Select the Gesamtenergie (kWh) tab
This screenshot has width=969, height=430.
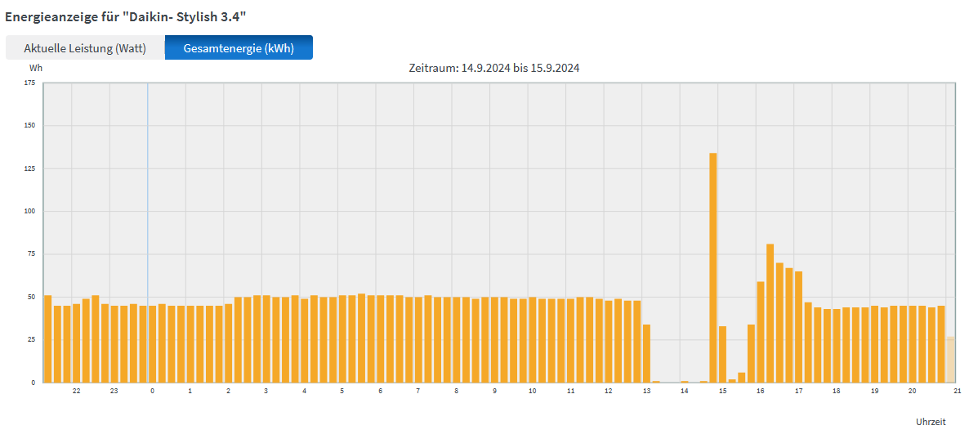(239, 48)
